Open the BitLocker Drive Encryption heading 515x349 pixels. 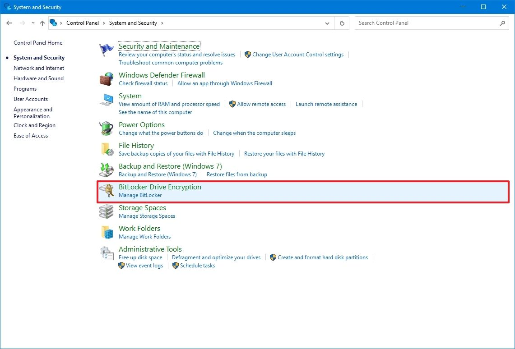[x=160, y=187]
